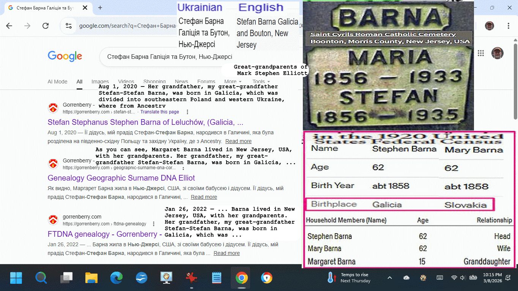
Task: Expand the Tools dropdown in search bar
Action: point(261,82)
